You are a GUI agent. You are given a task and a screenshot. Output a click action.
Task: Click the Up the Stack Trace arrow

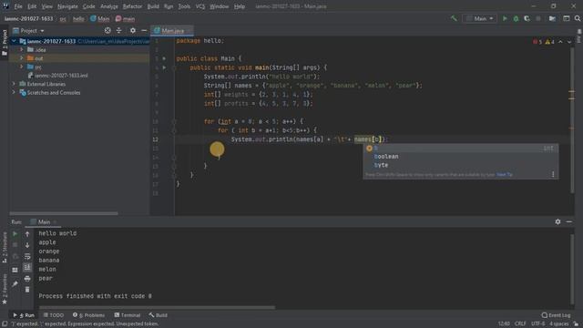click(27, 234)
